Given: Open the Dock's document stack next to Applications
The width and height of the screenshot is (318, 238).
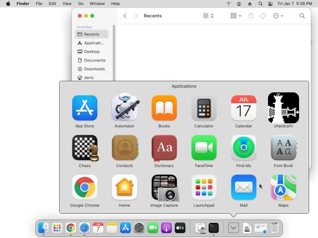Looking at the screenshot, I should 247,228.
